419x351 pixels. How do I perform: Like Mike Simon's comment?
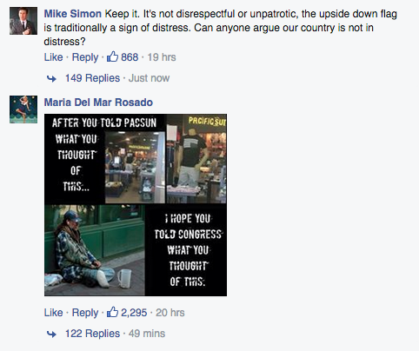pos(53,57)
